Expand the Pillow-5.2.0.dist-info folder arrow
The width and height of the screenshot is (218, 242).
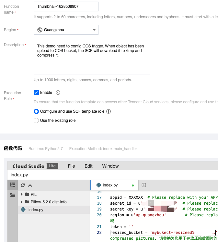click(22, 202)
